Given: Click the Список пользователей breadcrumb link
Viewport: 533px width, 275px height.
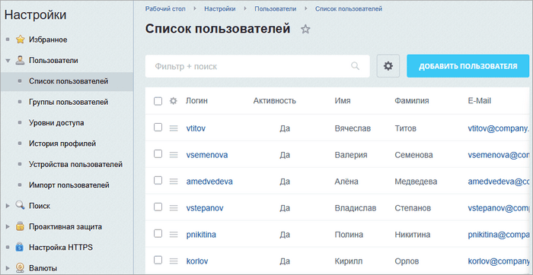Looking at the screenshot, I should click(x=349, y=9).
